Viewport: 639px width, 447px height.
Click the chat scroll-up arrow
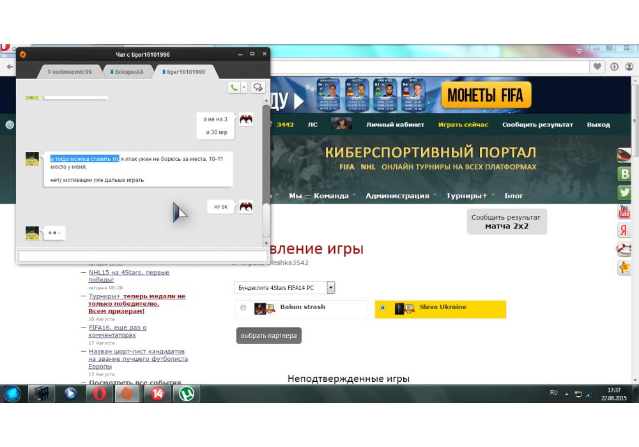tap(266, 100)
